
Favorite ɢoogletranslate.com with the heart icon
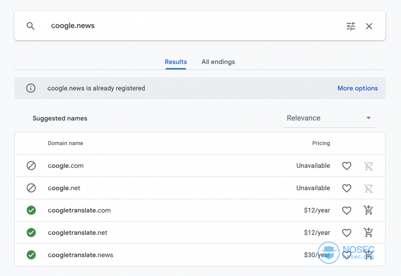coord(347,211)
